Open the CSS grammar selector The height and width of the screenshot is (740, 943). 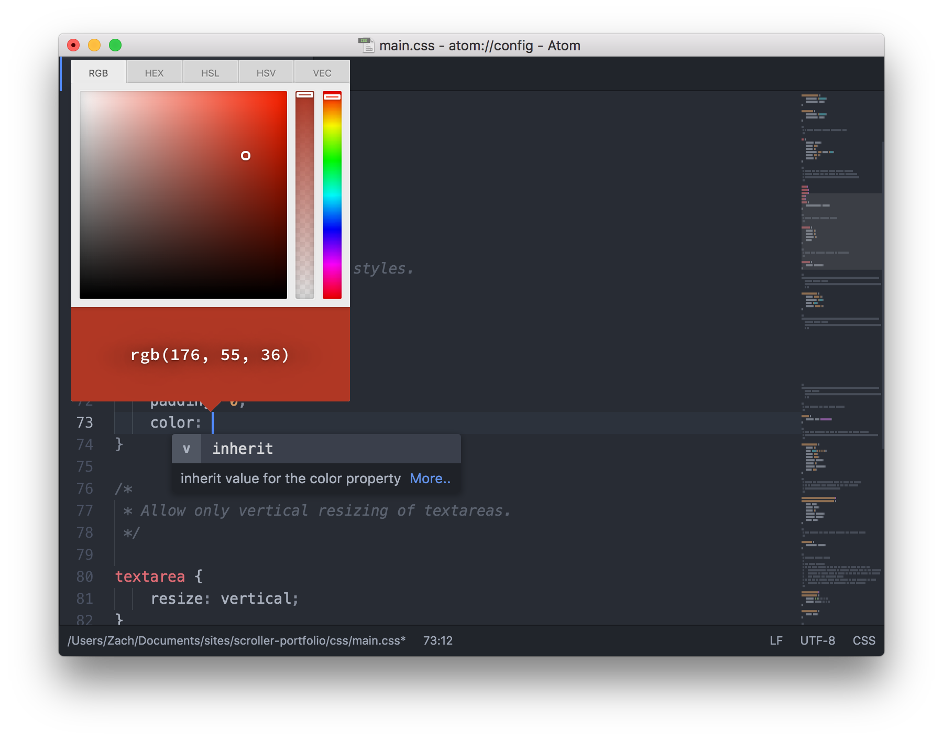tap(864, 640)
